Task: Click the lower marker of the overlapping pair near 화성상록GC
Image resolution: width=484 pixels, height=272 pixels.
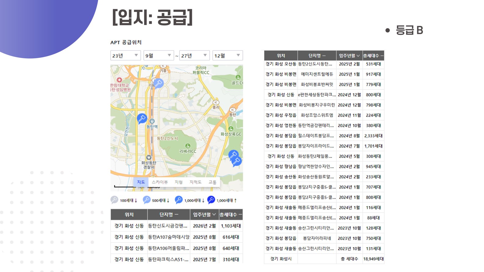Action: 237,161
